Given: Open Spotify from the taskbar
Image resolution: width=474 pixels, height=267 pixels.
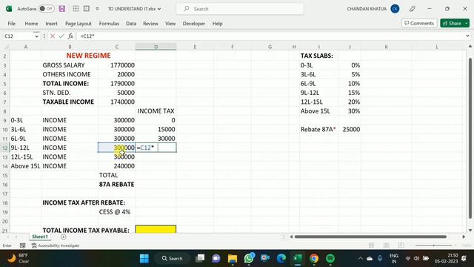Looking at the screenshot, I should (x=330, y=258).
